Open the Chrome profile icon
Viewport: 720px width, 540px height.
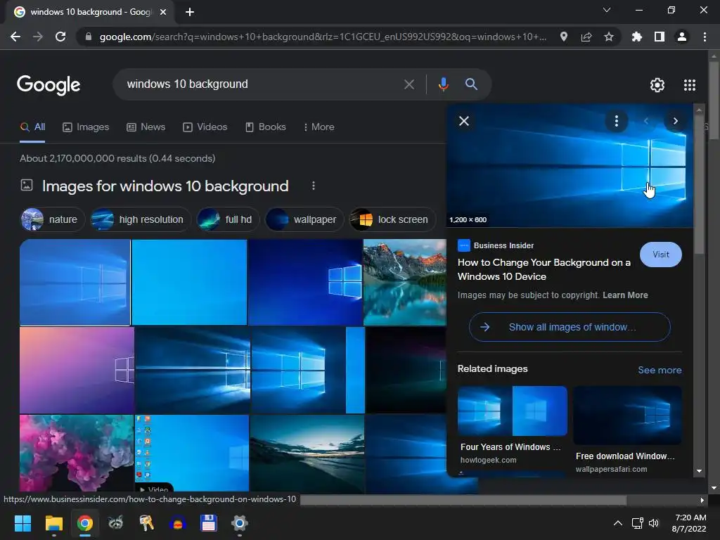tap(682, 37)
